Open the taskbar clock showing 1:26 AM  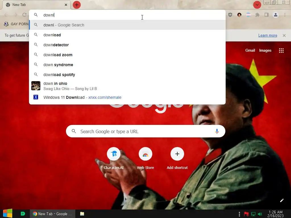tap(276, 214)
